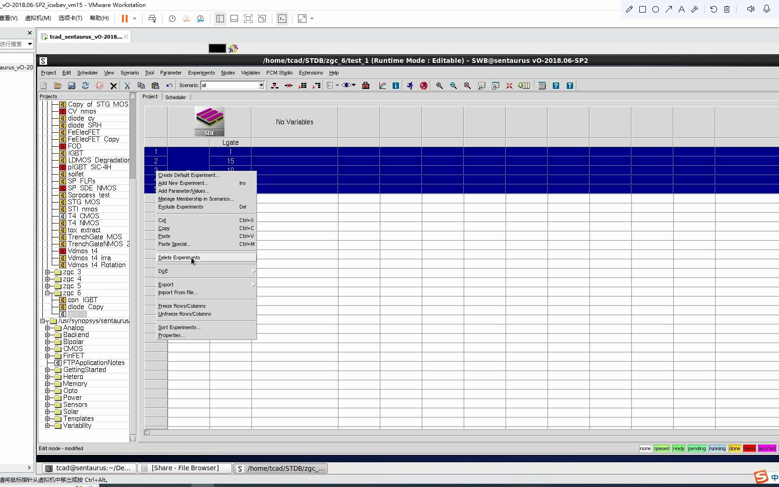
Task: Click the aborted status color legend
Action: click(x=767, y=449)
